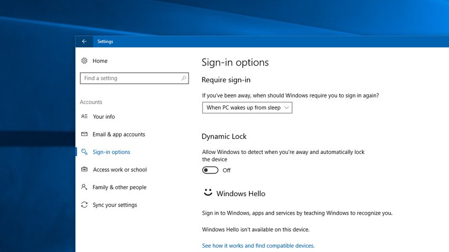Screen dimensions: 449x252
Task: Click the Accounts category label
Action: point(91,102)
